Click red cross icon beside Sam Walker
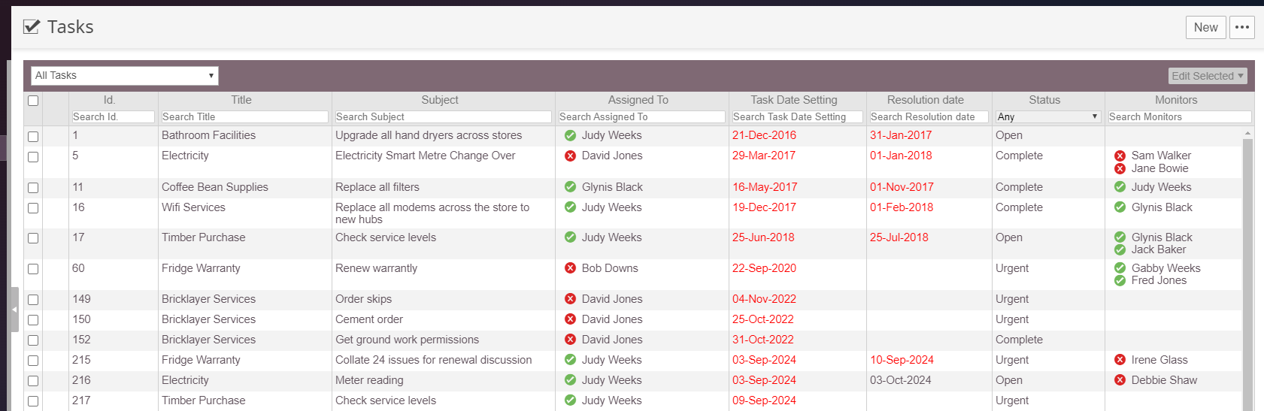 [x=1120, y=156]
